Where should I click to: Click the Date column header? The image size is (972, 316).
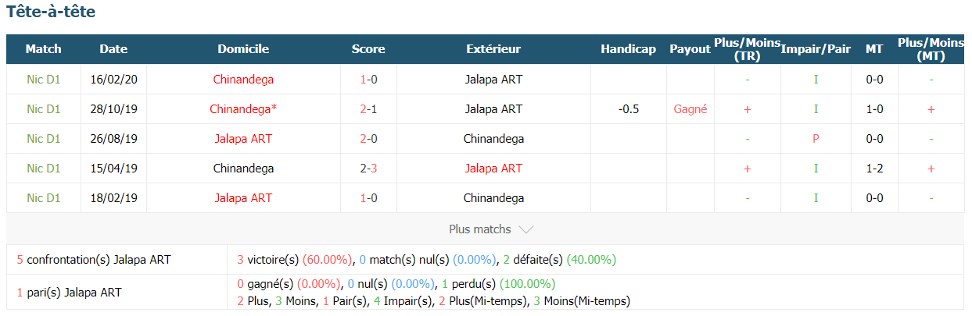(113, 49)
